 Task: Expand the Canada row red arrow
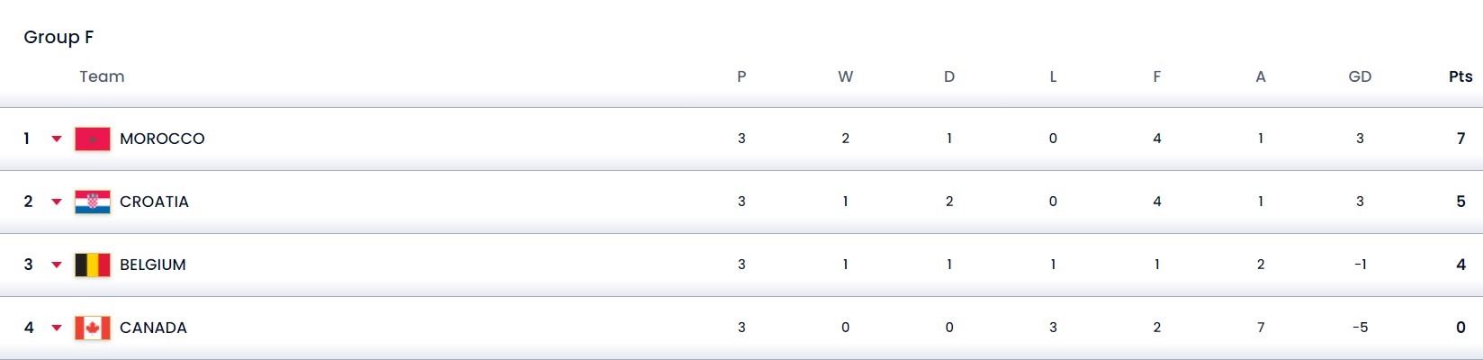coord(57,328)
